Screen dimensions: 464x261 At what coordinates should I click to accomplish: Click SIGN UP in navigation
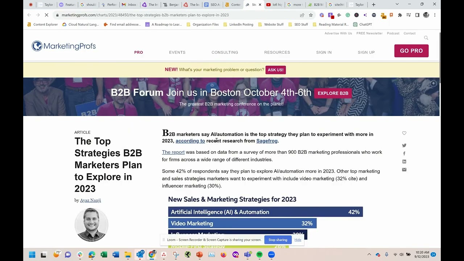point(366,53)
